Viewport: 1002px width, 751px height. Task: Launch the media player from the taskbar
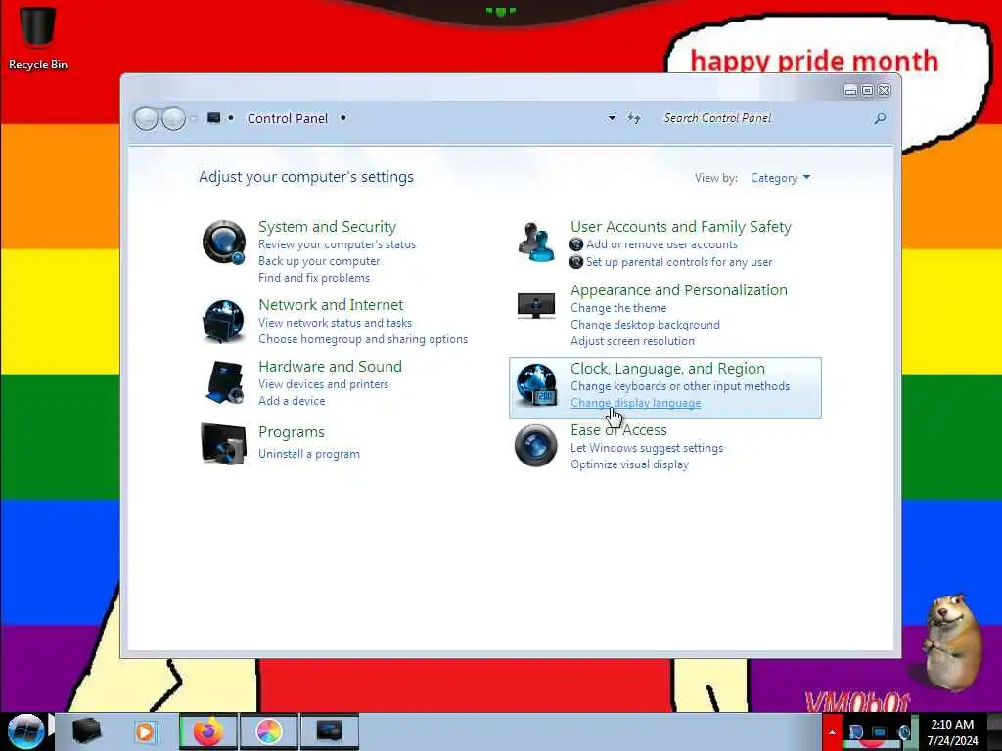(146, 731)
